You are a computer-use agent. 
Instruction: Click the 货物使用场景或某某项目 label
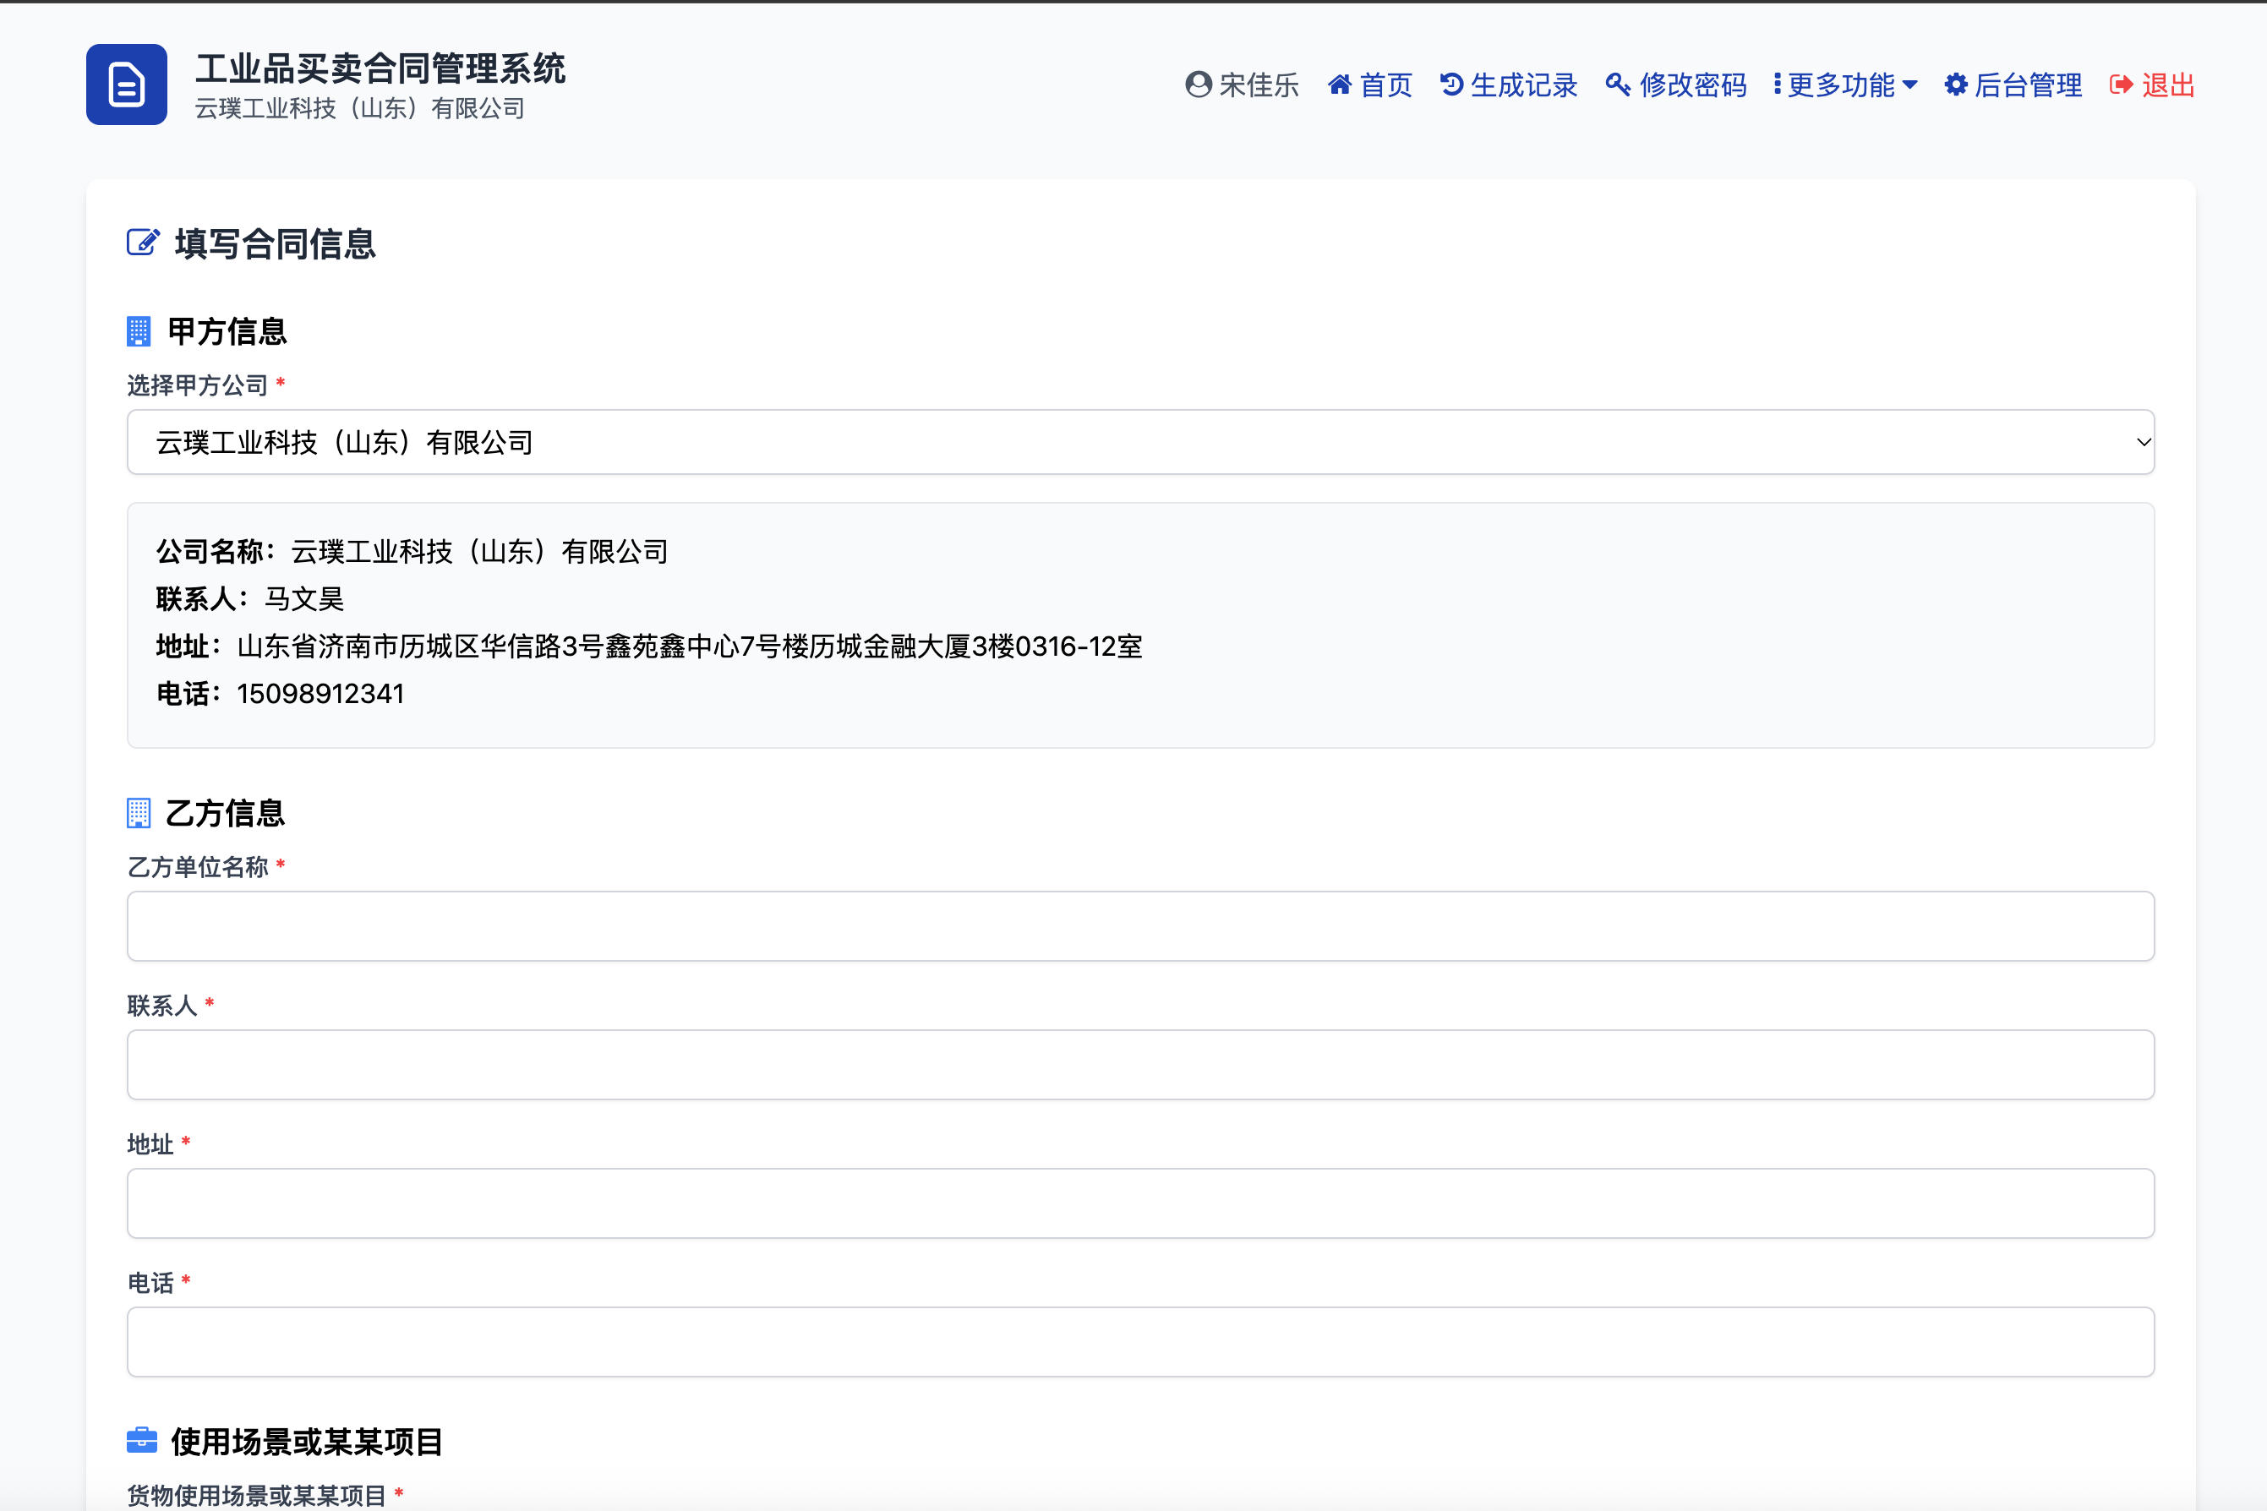click(256, 1495)
